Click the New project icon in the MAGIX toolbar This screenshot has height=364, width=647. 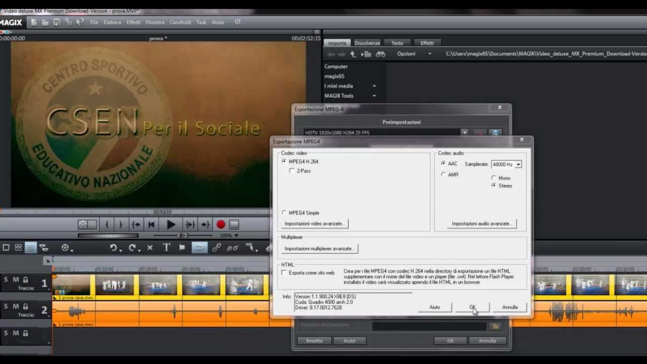[x=34, y=22]
